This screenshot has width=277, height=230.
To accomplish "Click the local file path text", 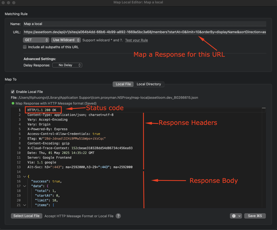I will (108, 98).
